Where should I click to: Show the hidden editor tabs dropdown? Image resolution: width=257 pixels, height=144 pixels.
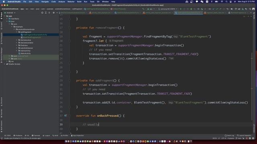[251, 12]
